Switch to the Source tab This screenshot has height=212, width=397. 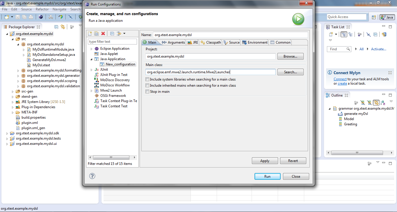click(x=232, y=42)
